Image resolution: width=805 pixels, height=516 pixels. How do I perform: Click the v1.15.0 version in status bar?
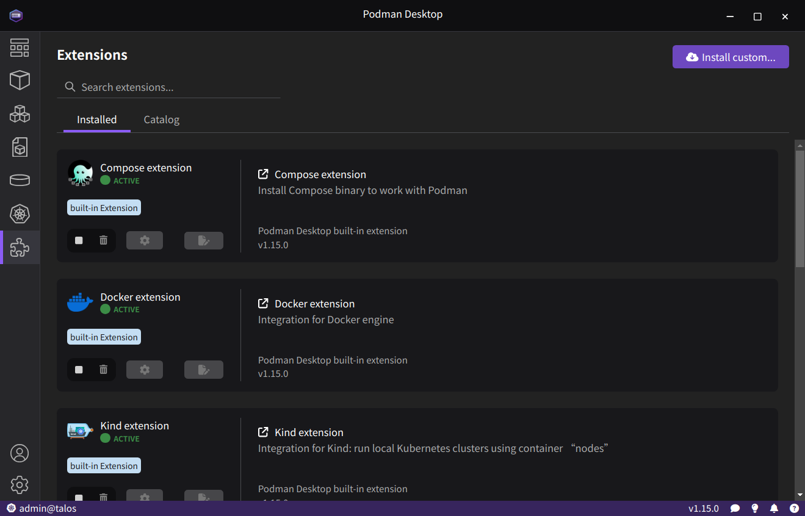(704, 509)
